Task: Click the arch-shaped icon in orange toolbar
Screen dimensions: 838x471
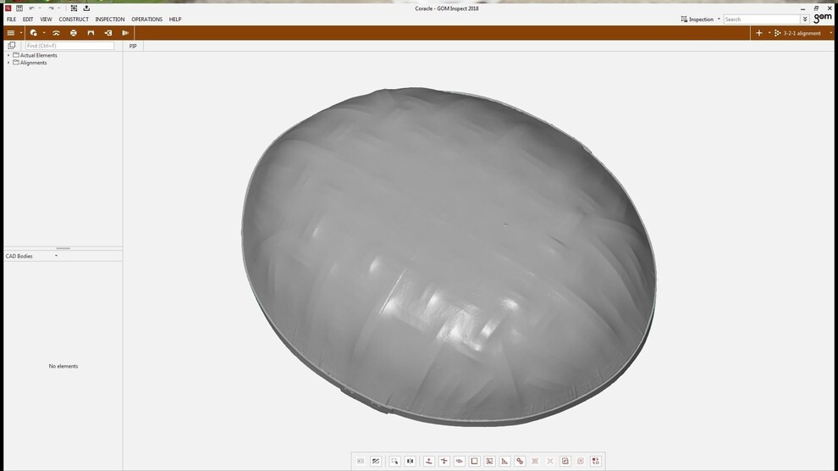Action: (x=91, y=33)
